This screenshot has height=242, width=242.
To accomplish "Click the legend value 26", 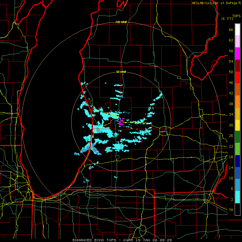I will coord(231,136).
